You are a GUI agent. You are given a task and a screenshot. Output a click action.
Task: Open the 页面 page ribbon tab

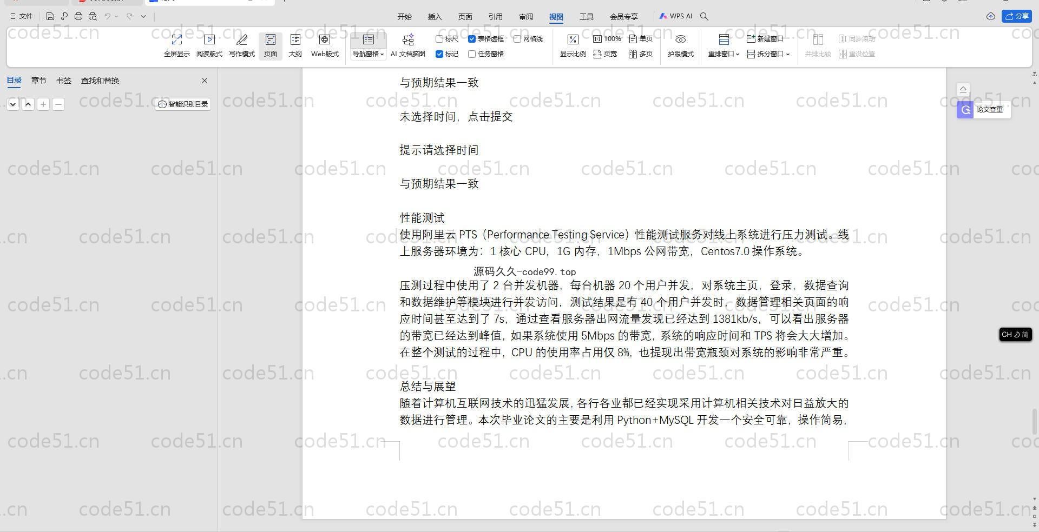tap(465, 17)
